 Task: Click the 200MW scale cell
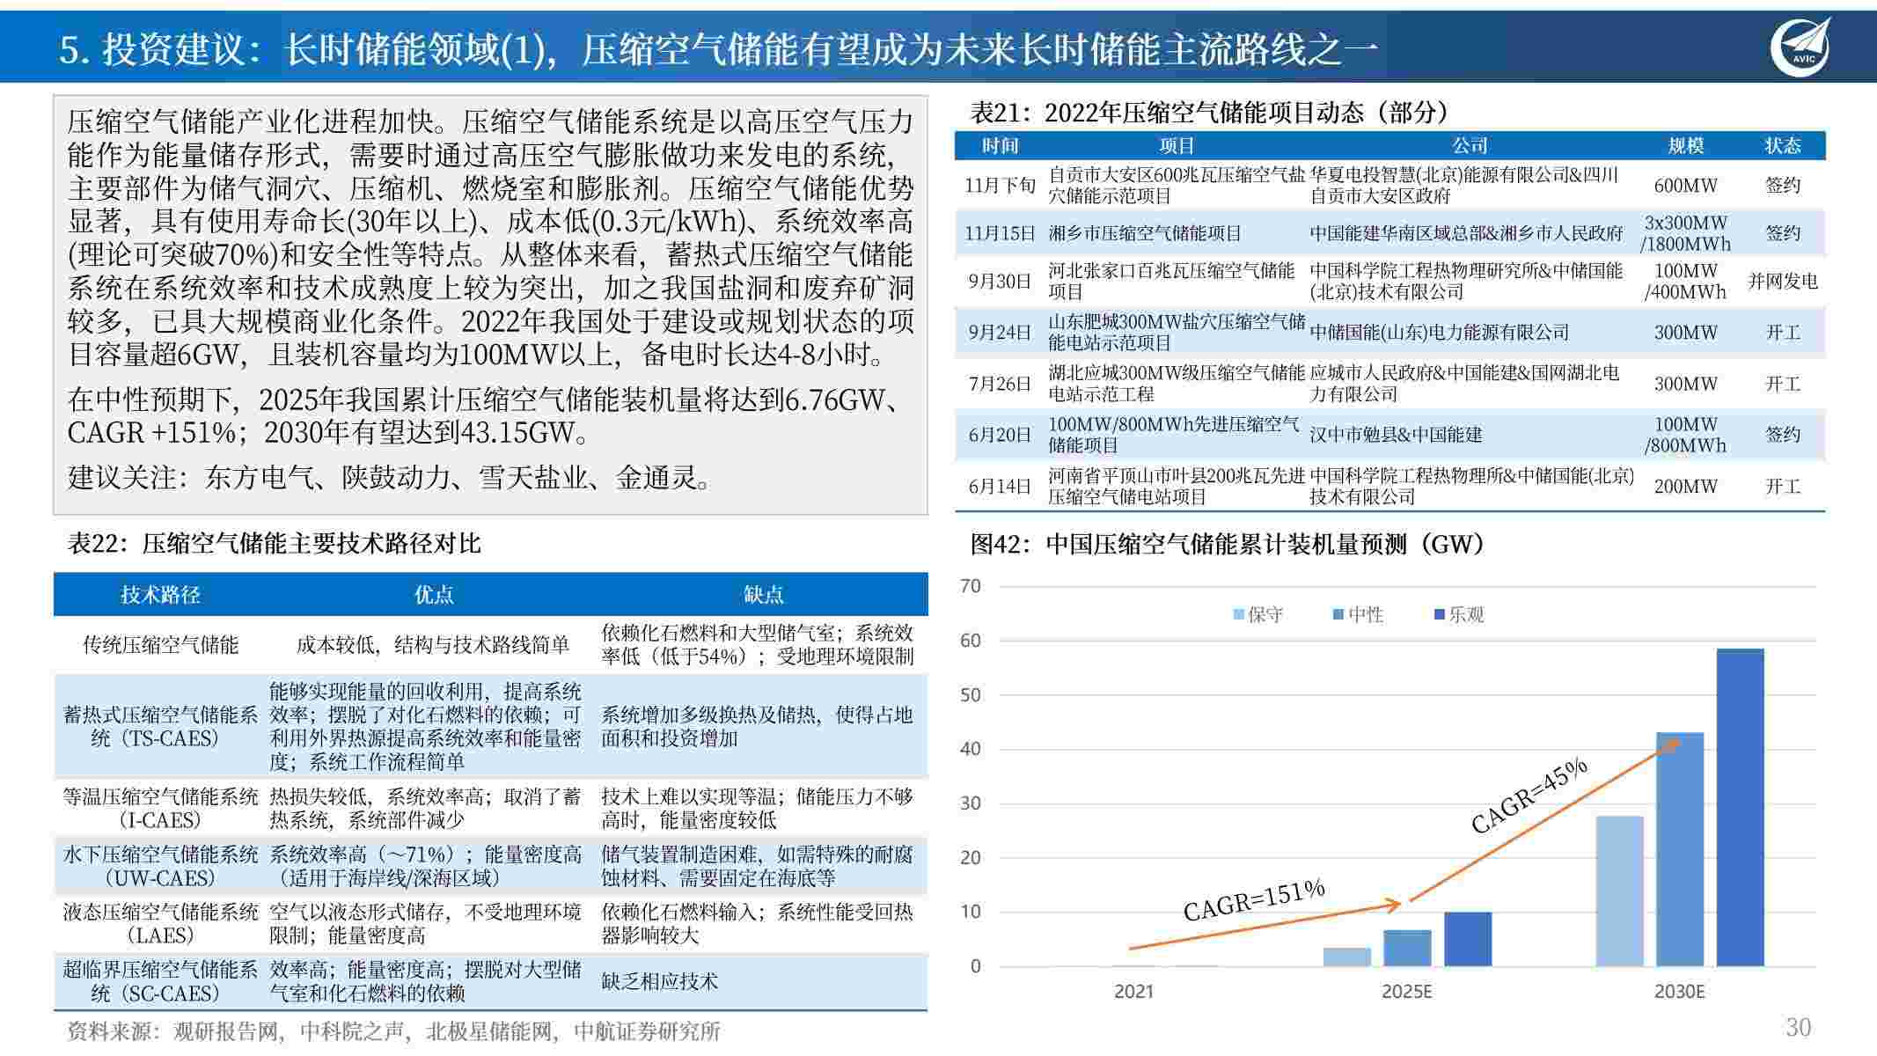coord(1686,486)
